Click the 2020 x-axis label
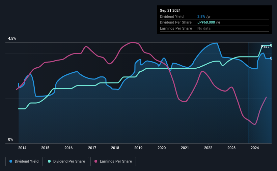The width and height of the screenshot is (277, 171). coord(162,148)
